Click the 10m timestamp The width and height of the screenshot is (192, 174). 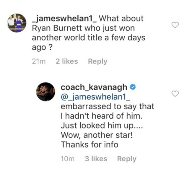[x=67, y=159]
